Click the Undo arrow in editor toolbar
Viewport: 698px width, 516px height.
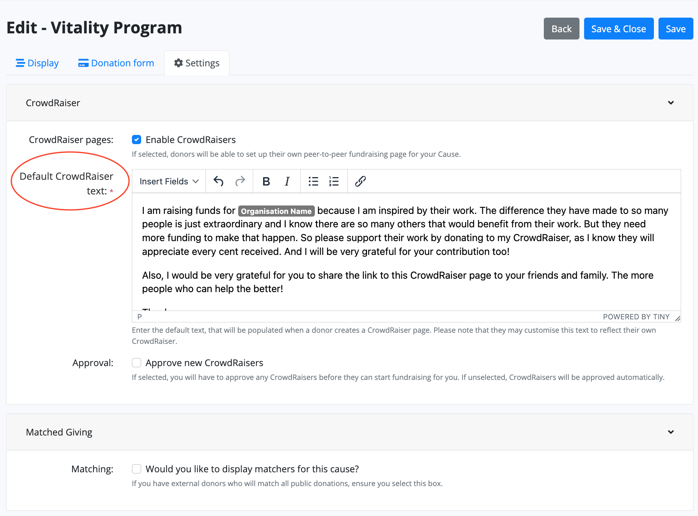coord(219,181)
